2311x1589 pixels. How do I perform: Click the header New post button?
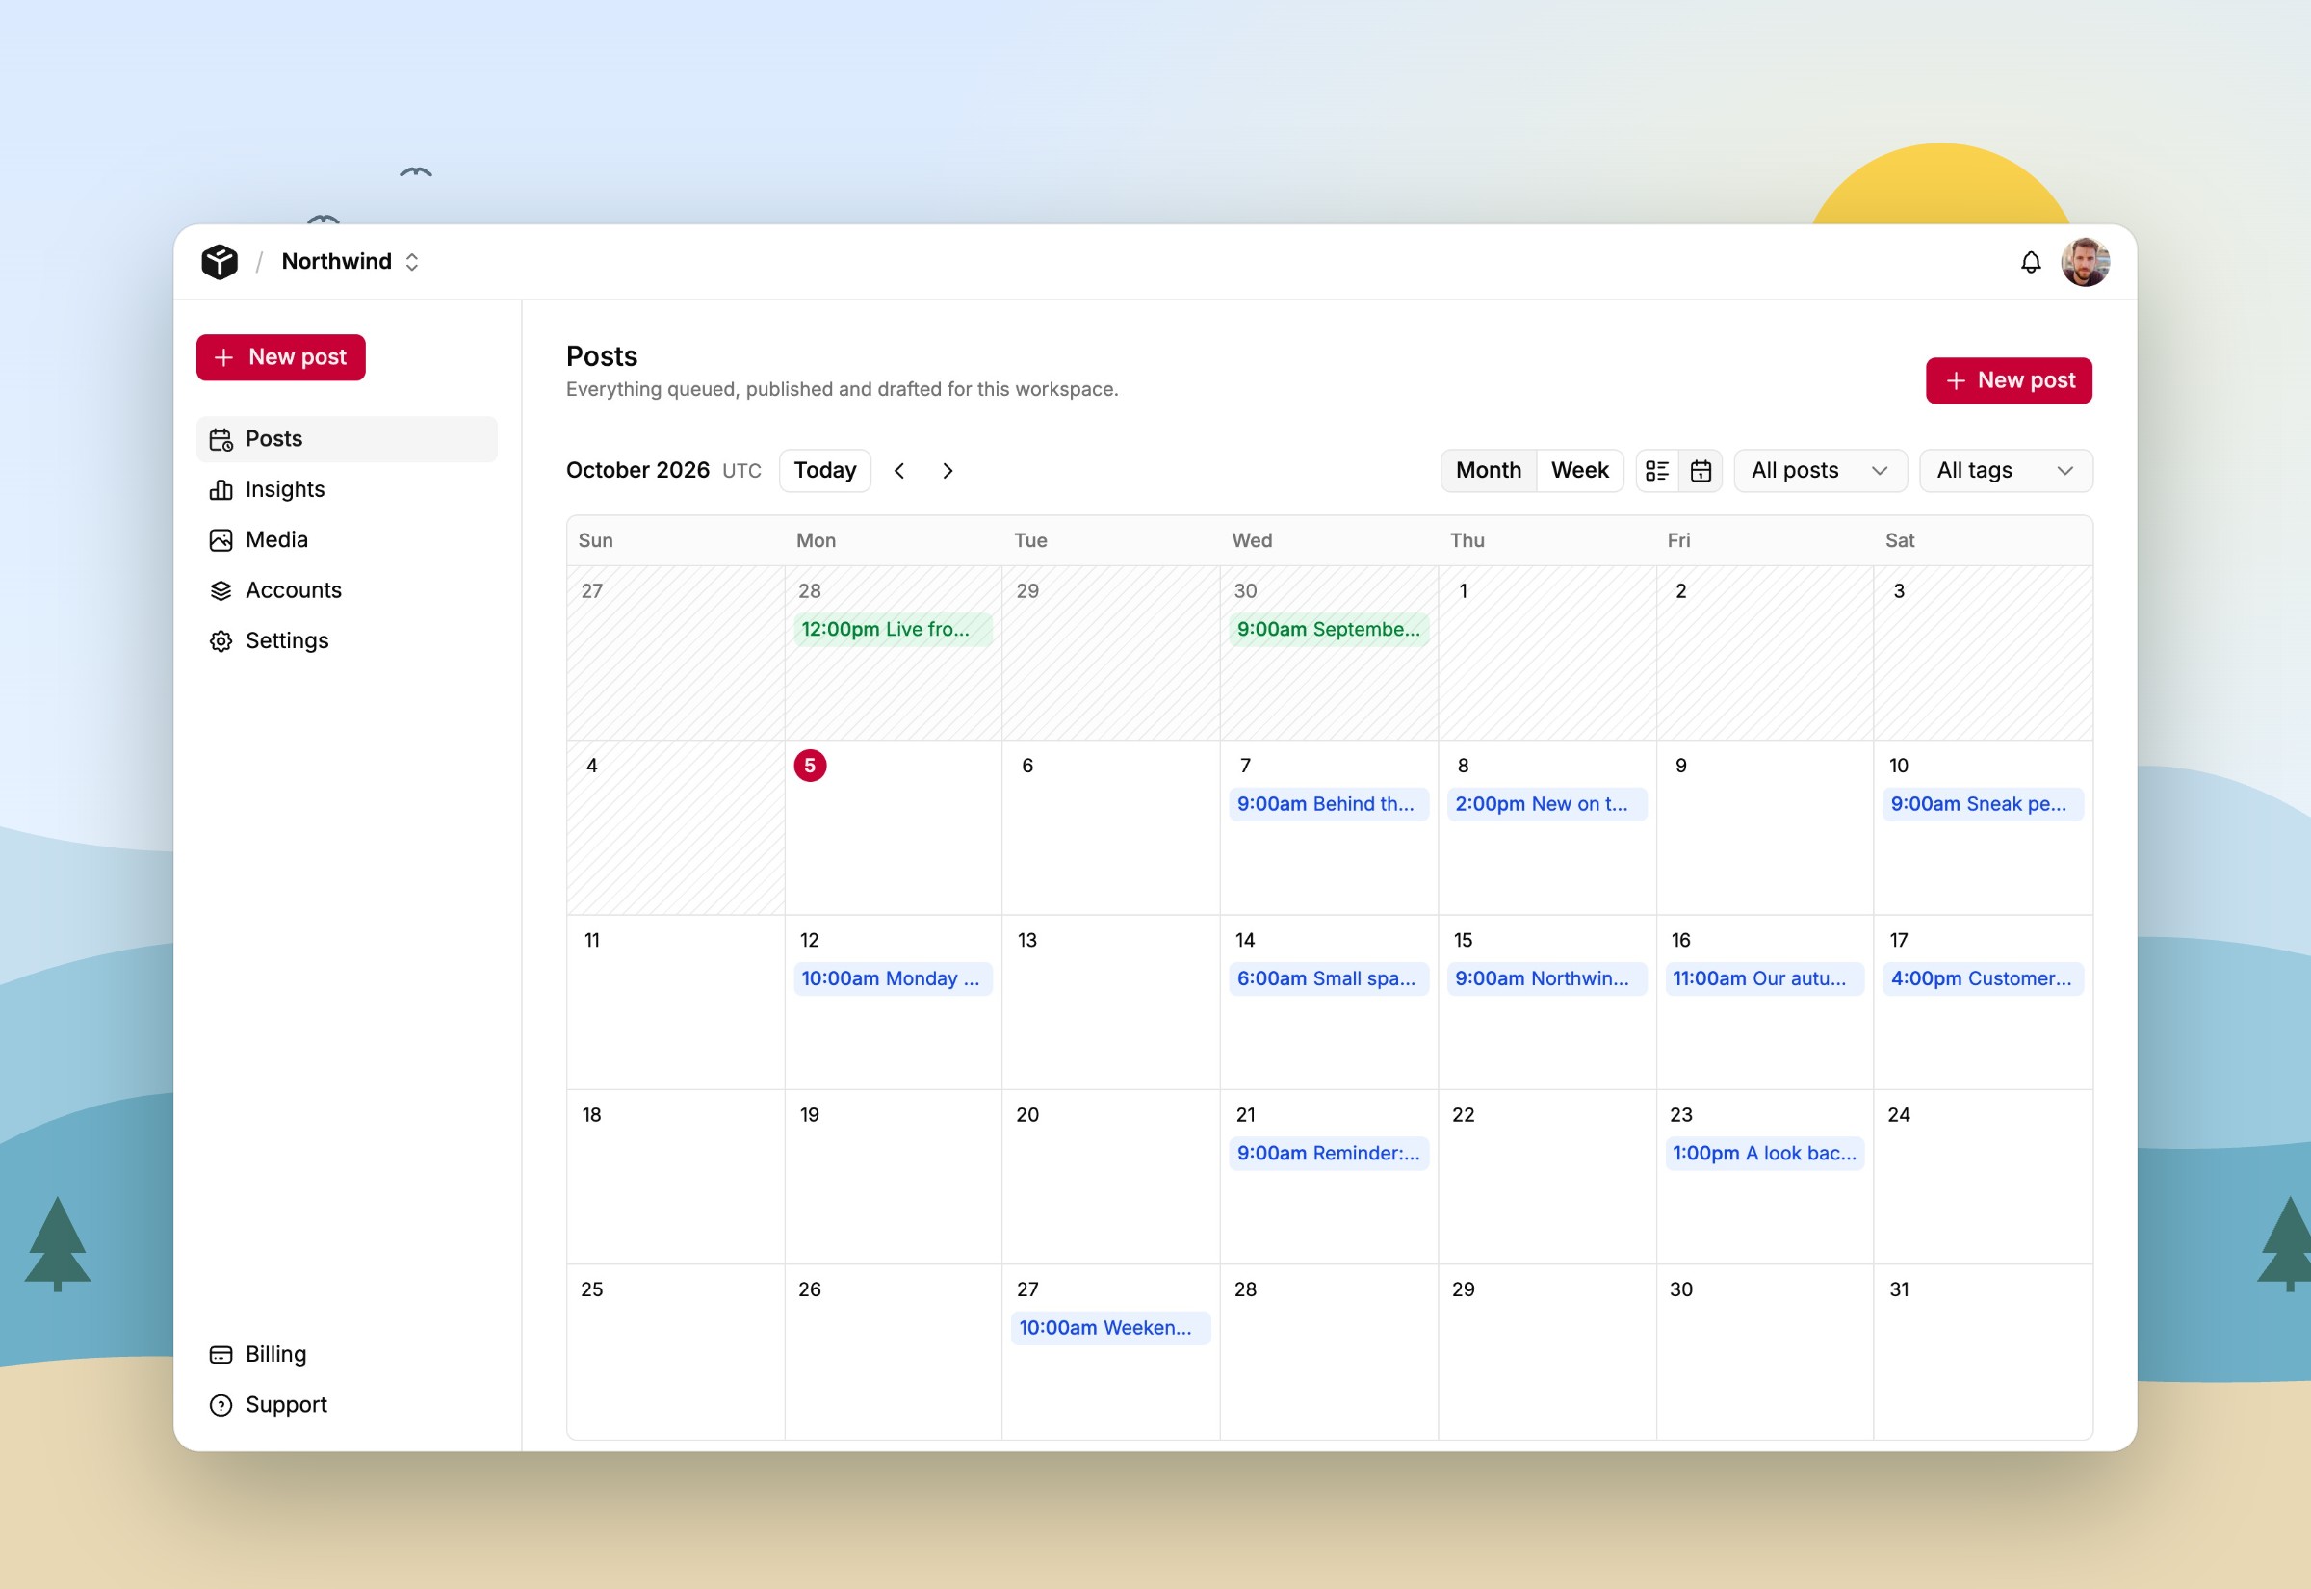click(2009, 380)
